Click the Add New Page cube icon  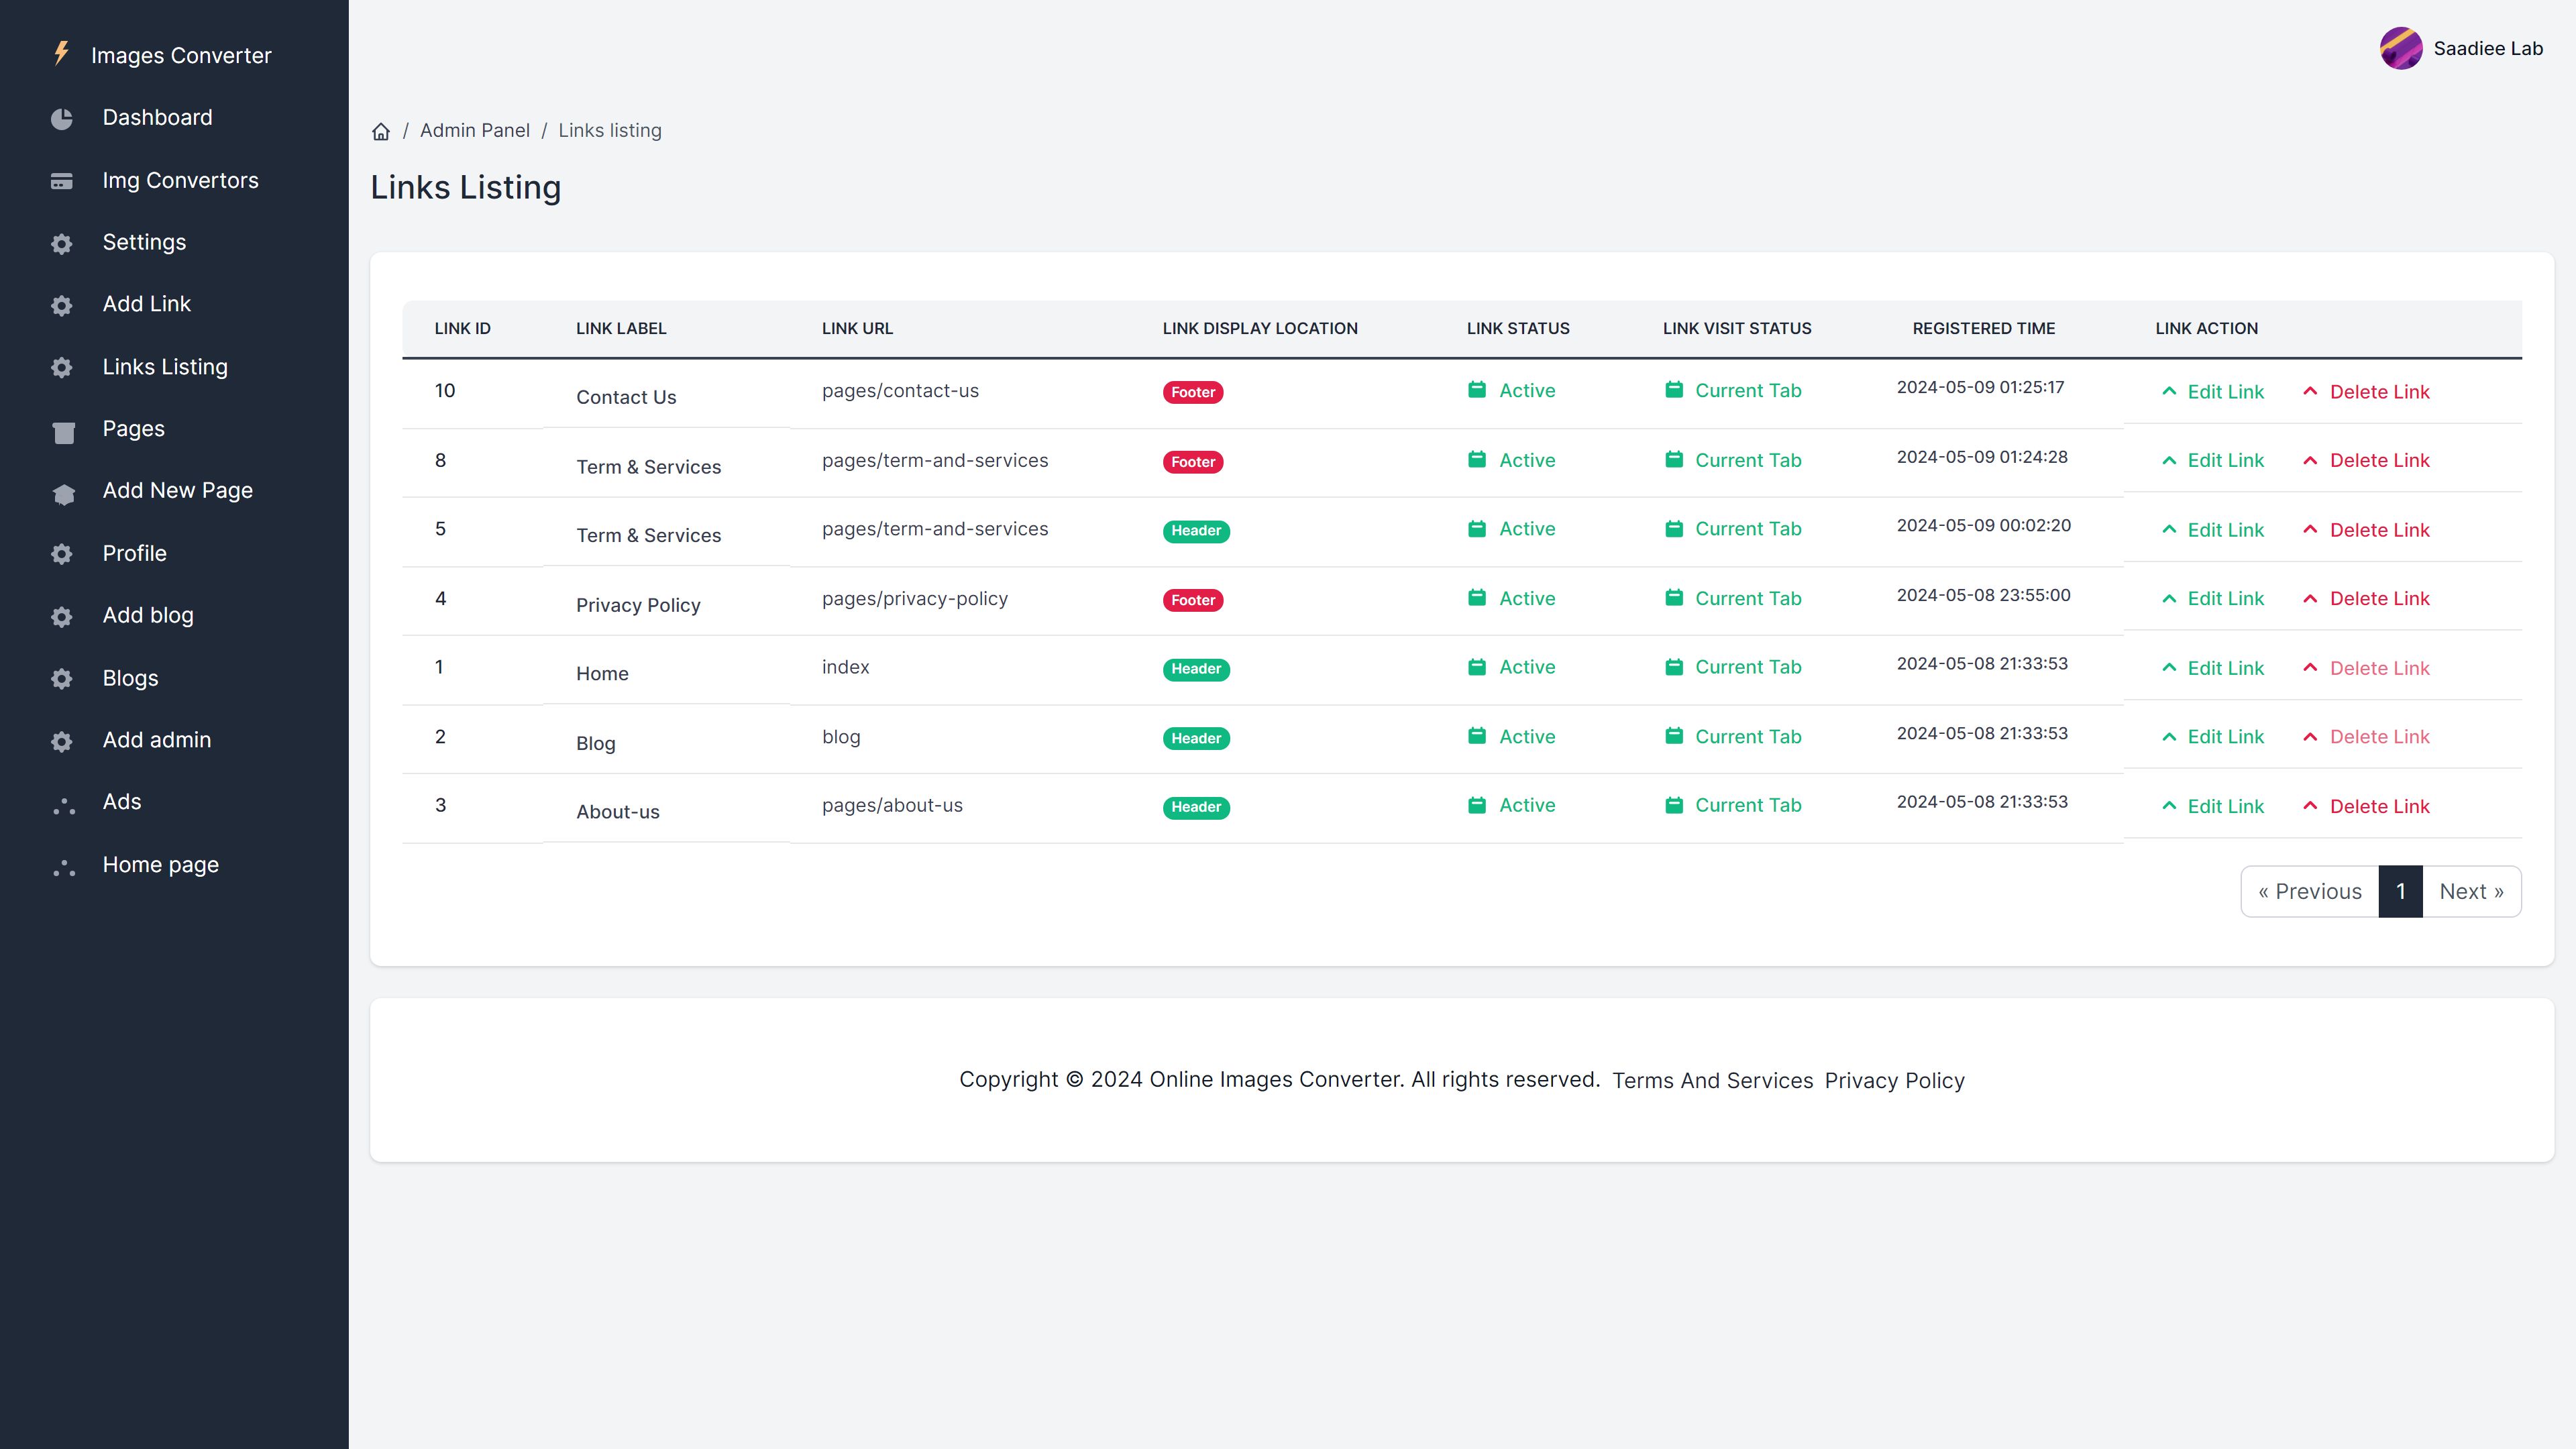63,494
